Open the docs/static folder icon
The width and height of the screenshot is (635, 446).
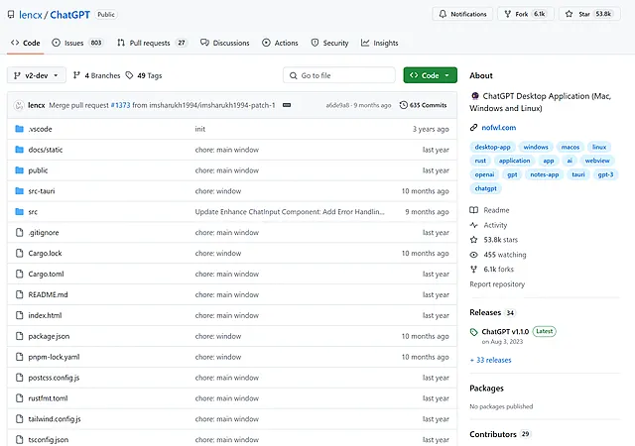click(x=19, y=150)
